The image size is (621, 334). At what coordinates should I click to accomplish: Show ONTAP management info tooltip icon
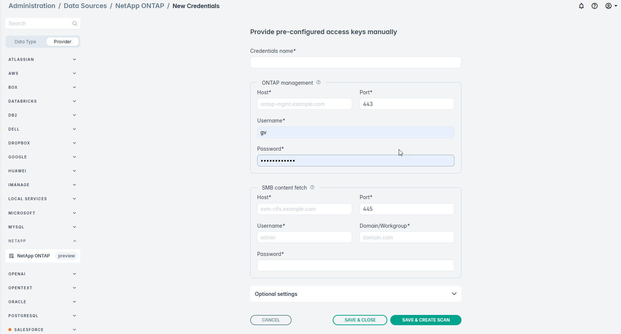pyautogui.click(x=318, y=82)
